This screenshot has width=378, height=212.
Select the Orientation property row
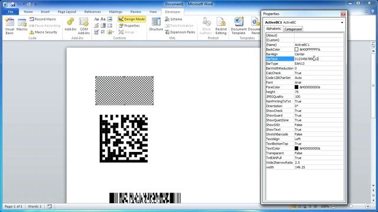tap(305, 106)
